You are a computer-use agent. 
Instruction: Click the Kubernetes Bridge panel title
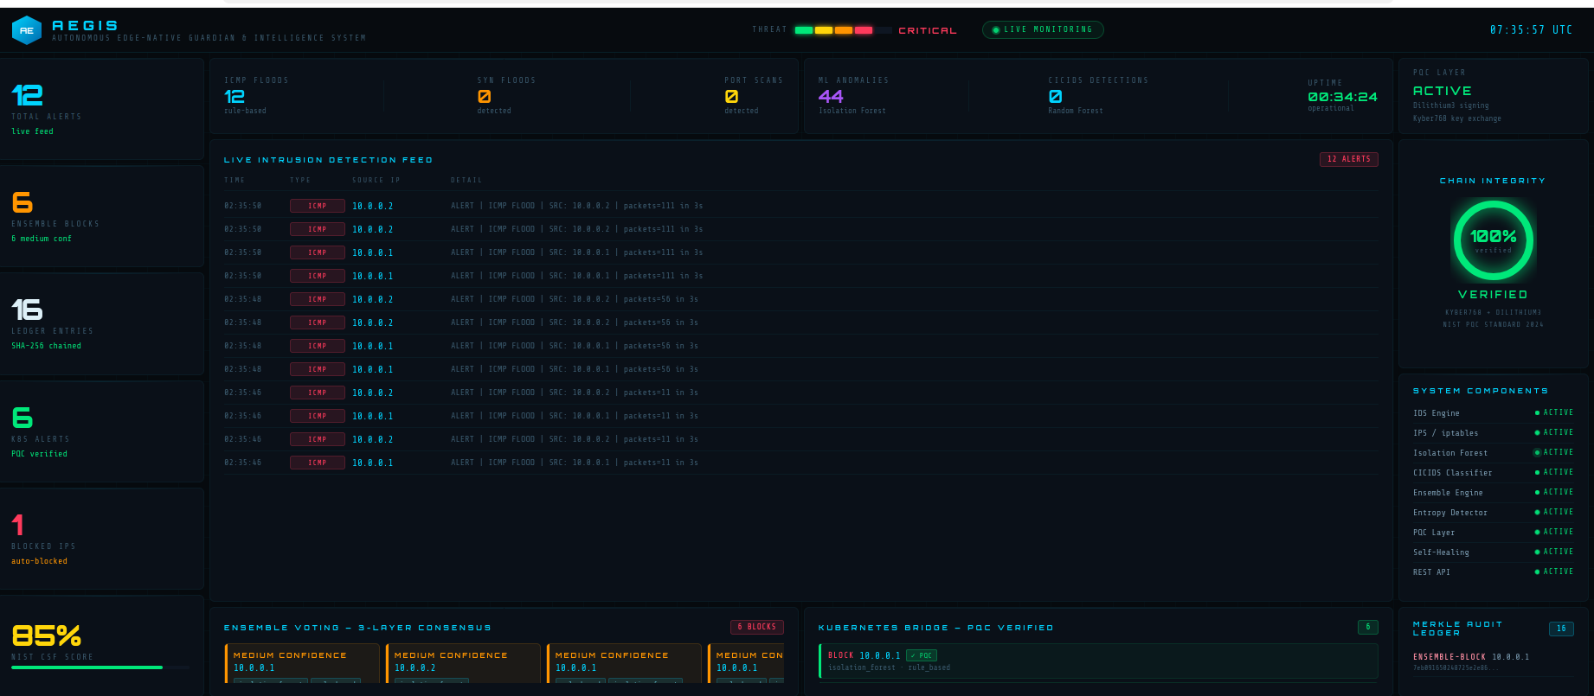(935, 628)
